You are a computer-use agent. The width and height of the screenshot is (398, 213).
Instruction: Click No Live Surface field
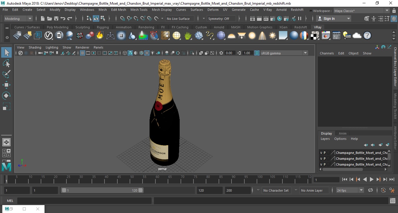coord(179,18)
